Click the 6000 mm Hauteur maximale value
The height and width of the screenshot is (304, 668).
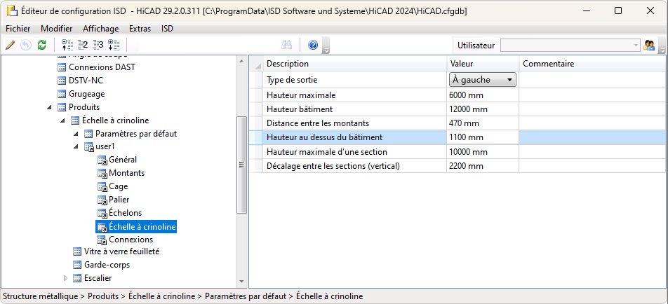[x=483, y=95]
